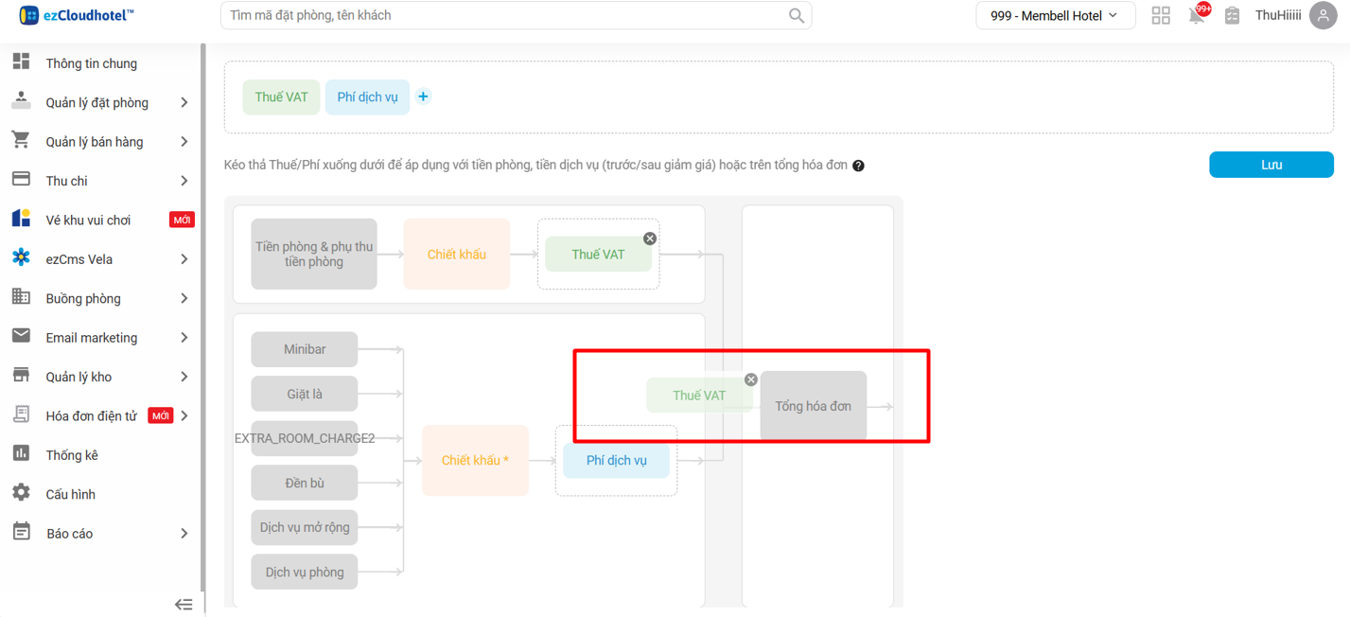This screenshot has height=617, width=1350.
Task: Remove Thuế VAT from room charge row
Action: point(650,238)
